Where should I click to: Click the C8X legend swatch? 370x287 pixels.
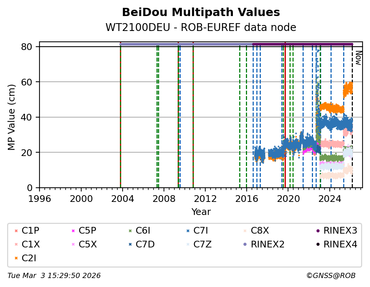[x=244, y=231]
